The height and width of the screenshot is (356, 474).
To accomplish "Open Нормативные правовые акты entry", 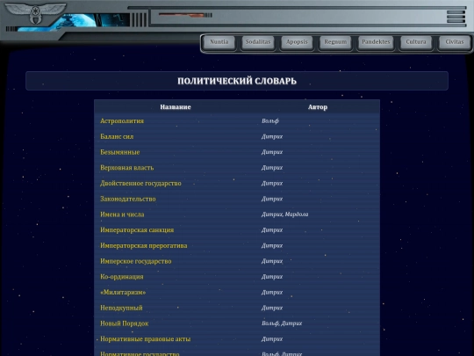I will tap(146, 339).
